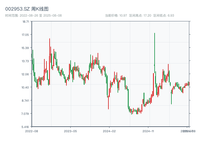Screen dimensions: 210x158
Task: Click the 17.05 y-axis label
Action: 26,35
